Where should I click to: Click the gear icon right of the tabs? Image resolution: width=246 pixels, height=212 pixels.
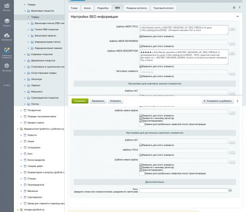234,7
